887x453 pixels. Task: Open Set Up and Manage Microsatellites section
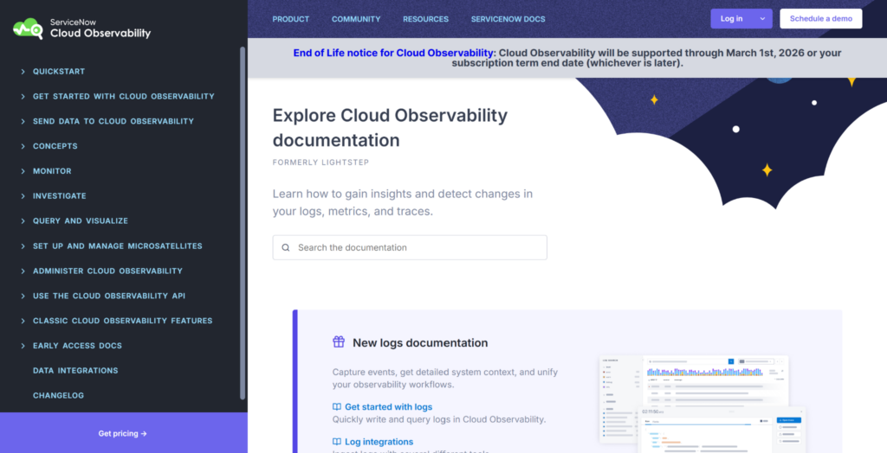(118, 246)
